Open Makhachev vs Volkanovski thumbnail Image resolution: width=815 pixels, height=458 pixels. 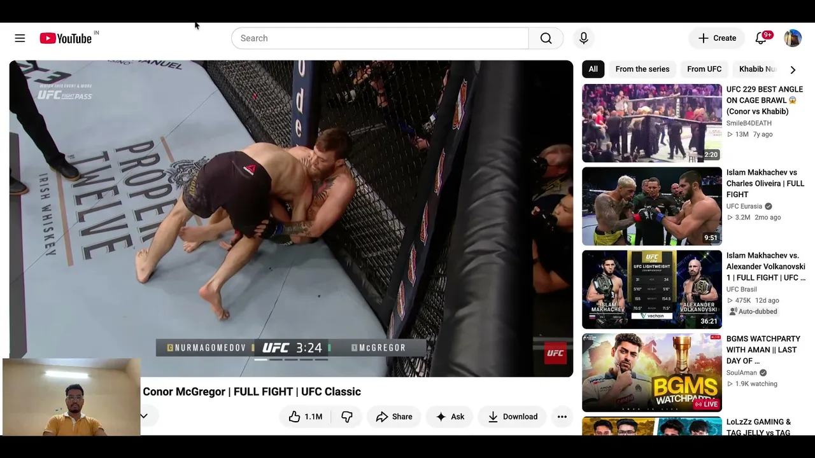coord(652,289)
